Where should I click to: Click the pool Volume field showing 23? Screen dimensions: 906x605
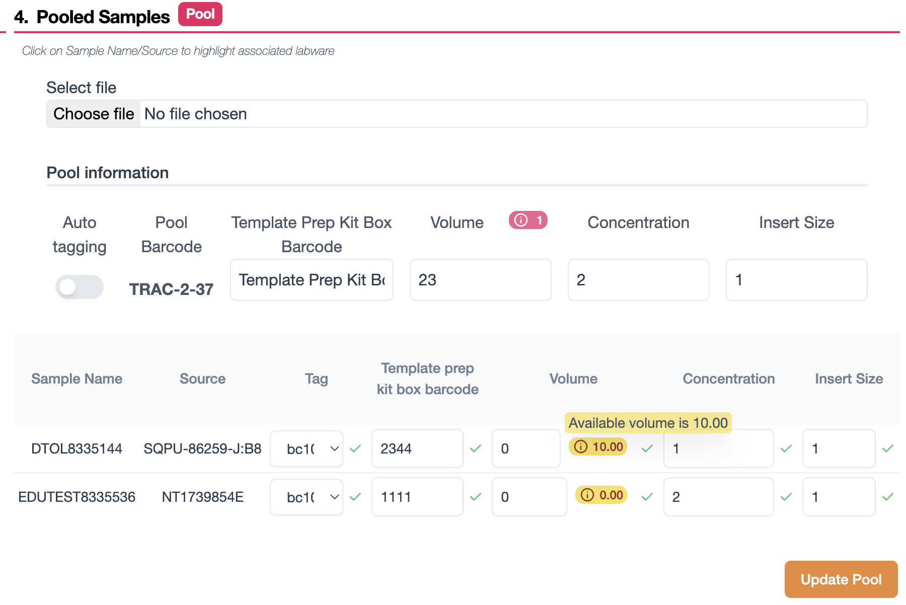pyautogui.click(x=480, y=280)
